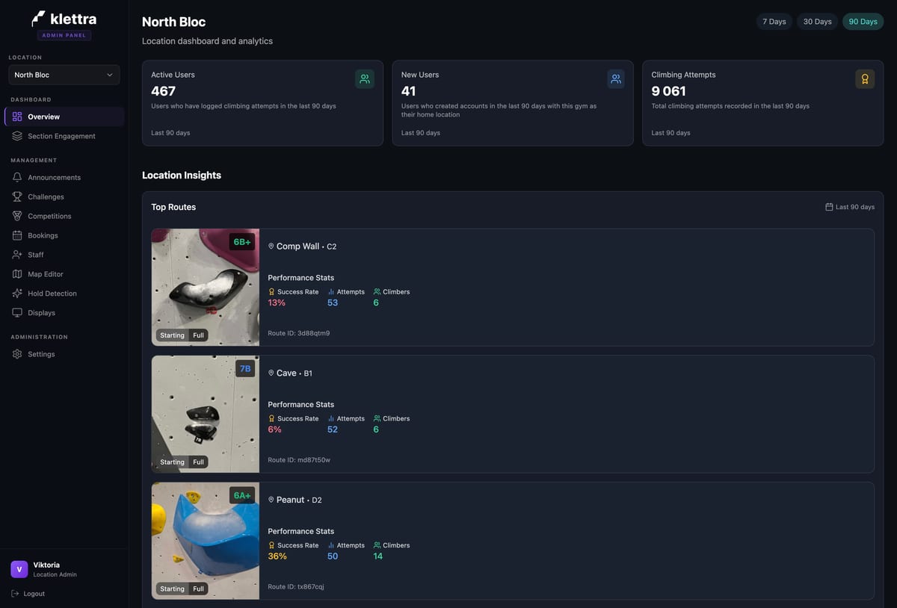
Task: Click the klettra logo mark
Action: (39, 19)
